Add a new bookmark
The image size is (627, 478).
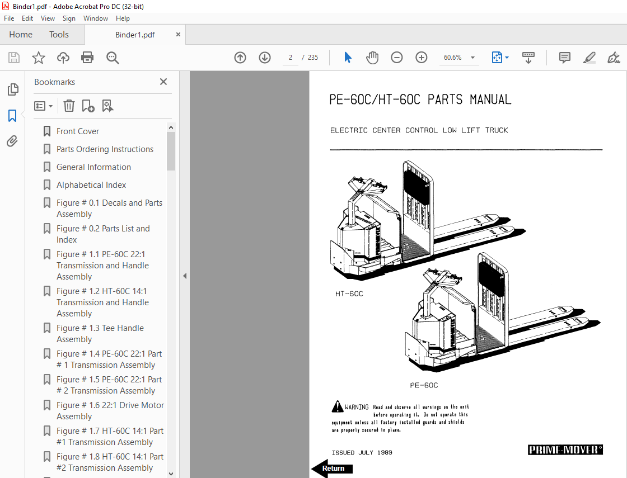(x=88, y=106)
